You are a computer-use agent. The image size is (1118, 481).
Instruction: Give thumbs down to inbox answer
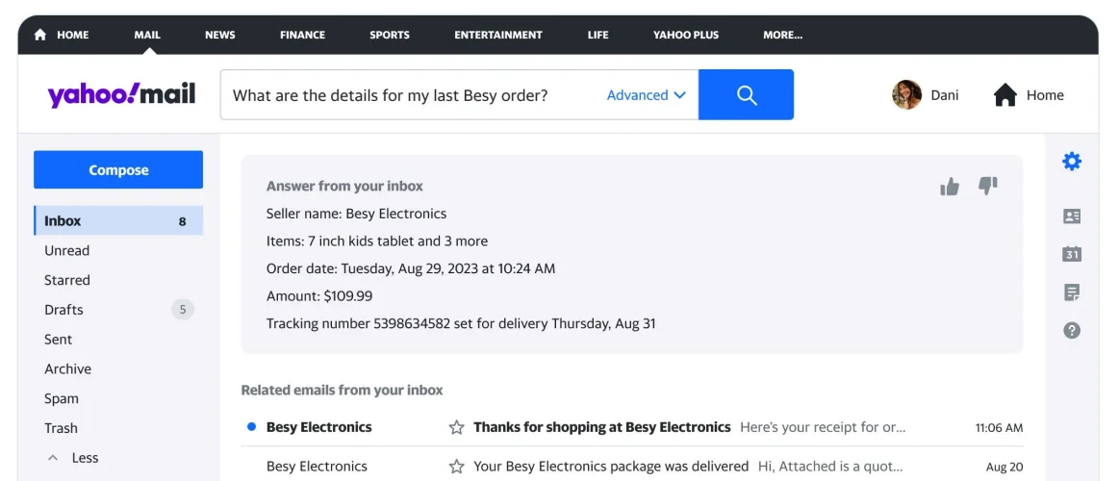987,186
